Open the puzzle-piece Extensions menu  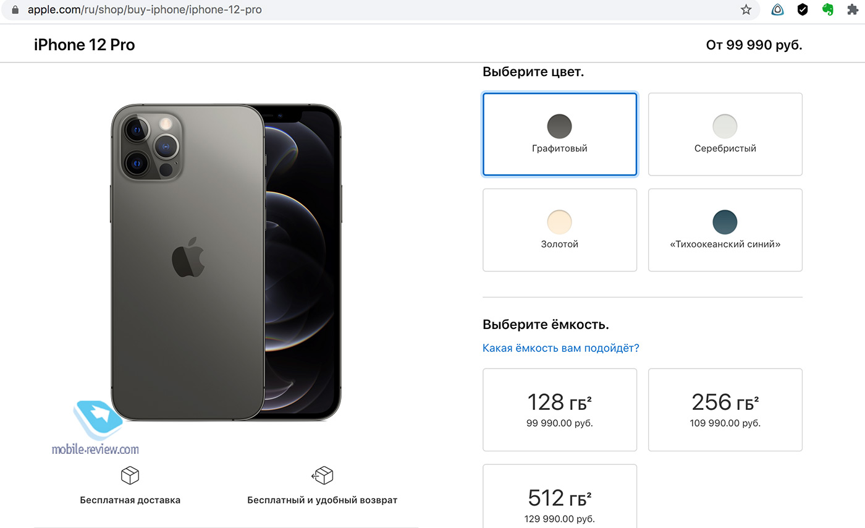click(853, 10)
